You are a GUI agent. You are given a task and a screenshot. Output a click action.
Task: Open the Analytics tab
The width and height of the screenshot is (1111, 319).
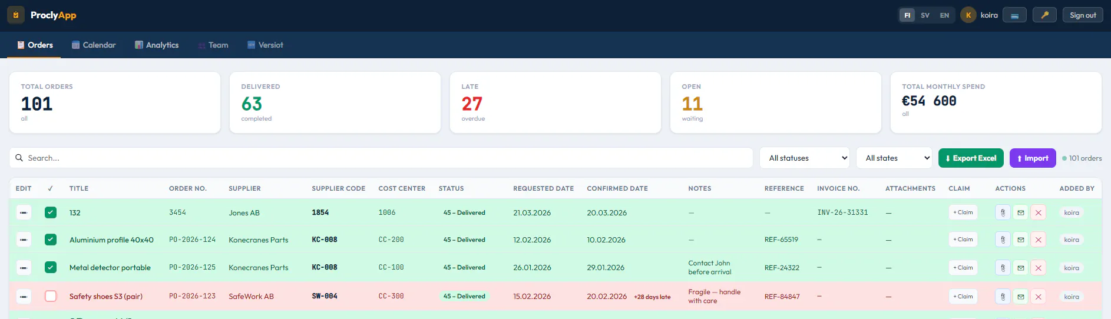coord(157,45)
